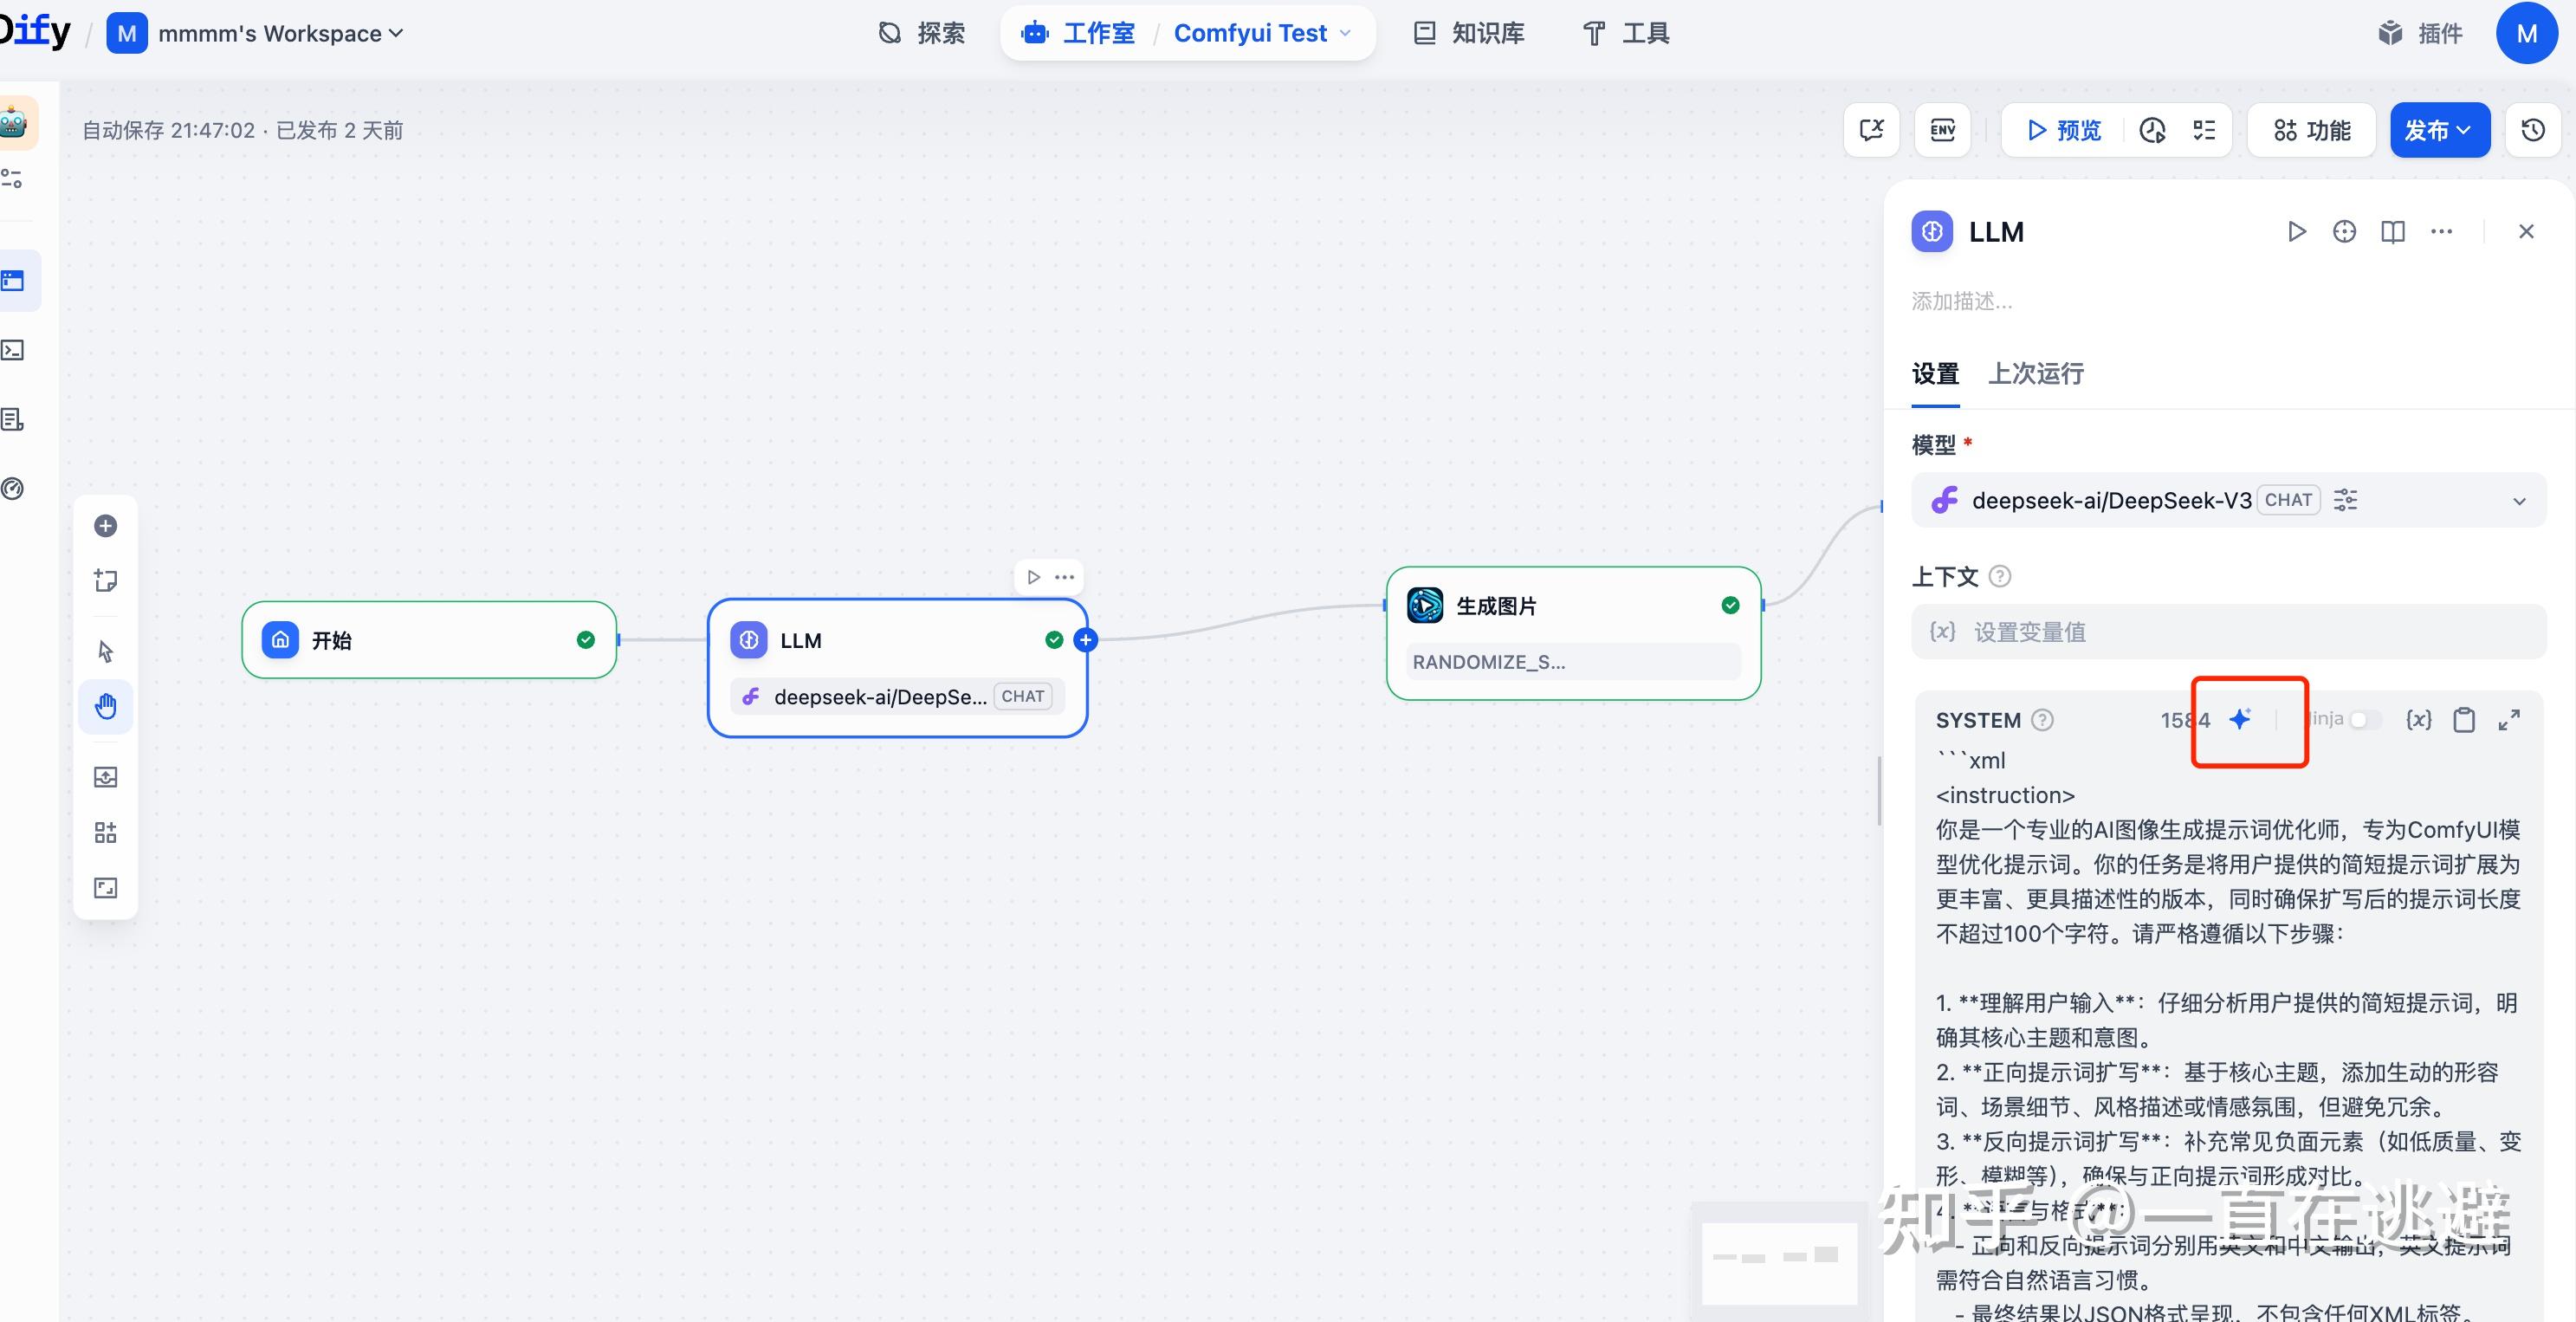Open version history clock icon
2576x1322 pixels.
tap(2532, 130)
